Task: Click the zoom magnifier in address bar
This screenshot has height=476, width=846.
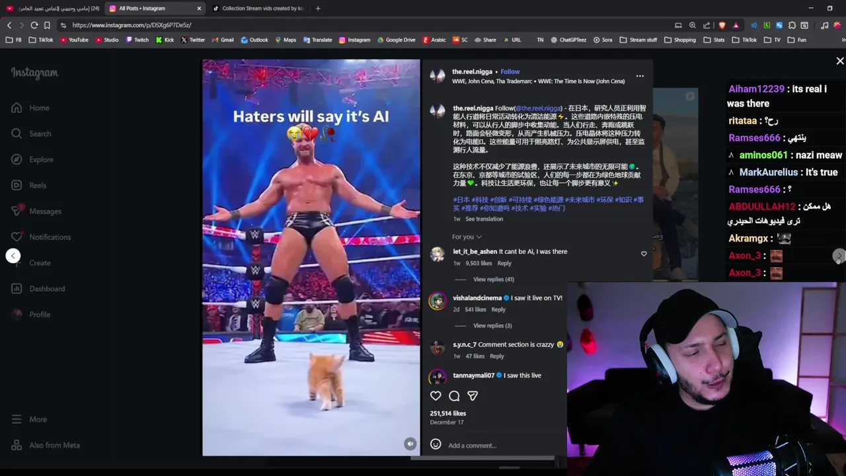Action: click(x=692, y=25)
